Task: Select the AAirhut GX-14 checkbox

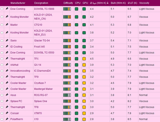Action: (x=2, y=65)
